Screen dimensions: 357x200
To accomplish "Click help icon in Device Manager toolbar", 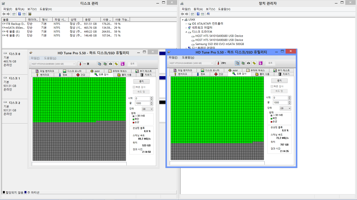I will click(198, 14).
